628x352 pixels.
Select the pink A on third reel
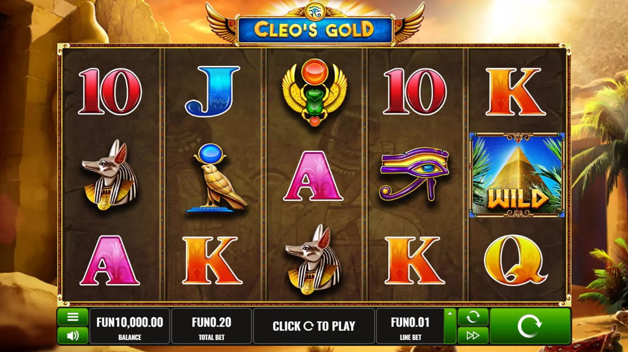pos(313,176)
